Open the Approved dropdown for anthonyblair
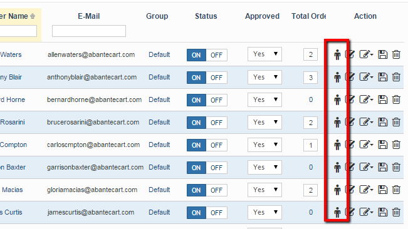Viewport: 408px width, 229px height. click(x=264, y=77)
